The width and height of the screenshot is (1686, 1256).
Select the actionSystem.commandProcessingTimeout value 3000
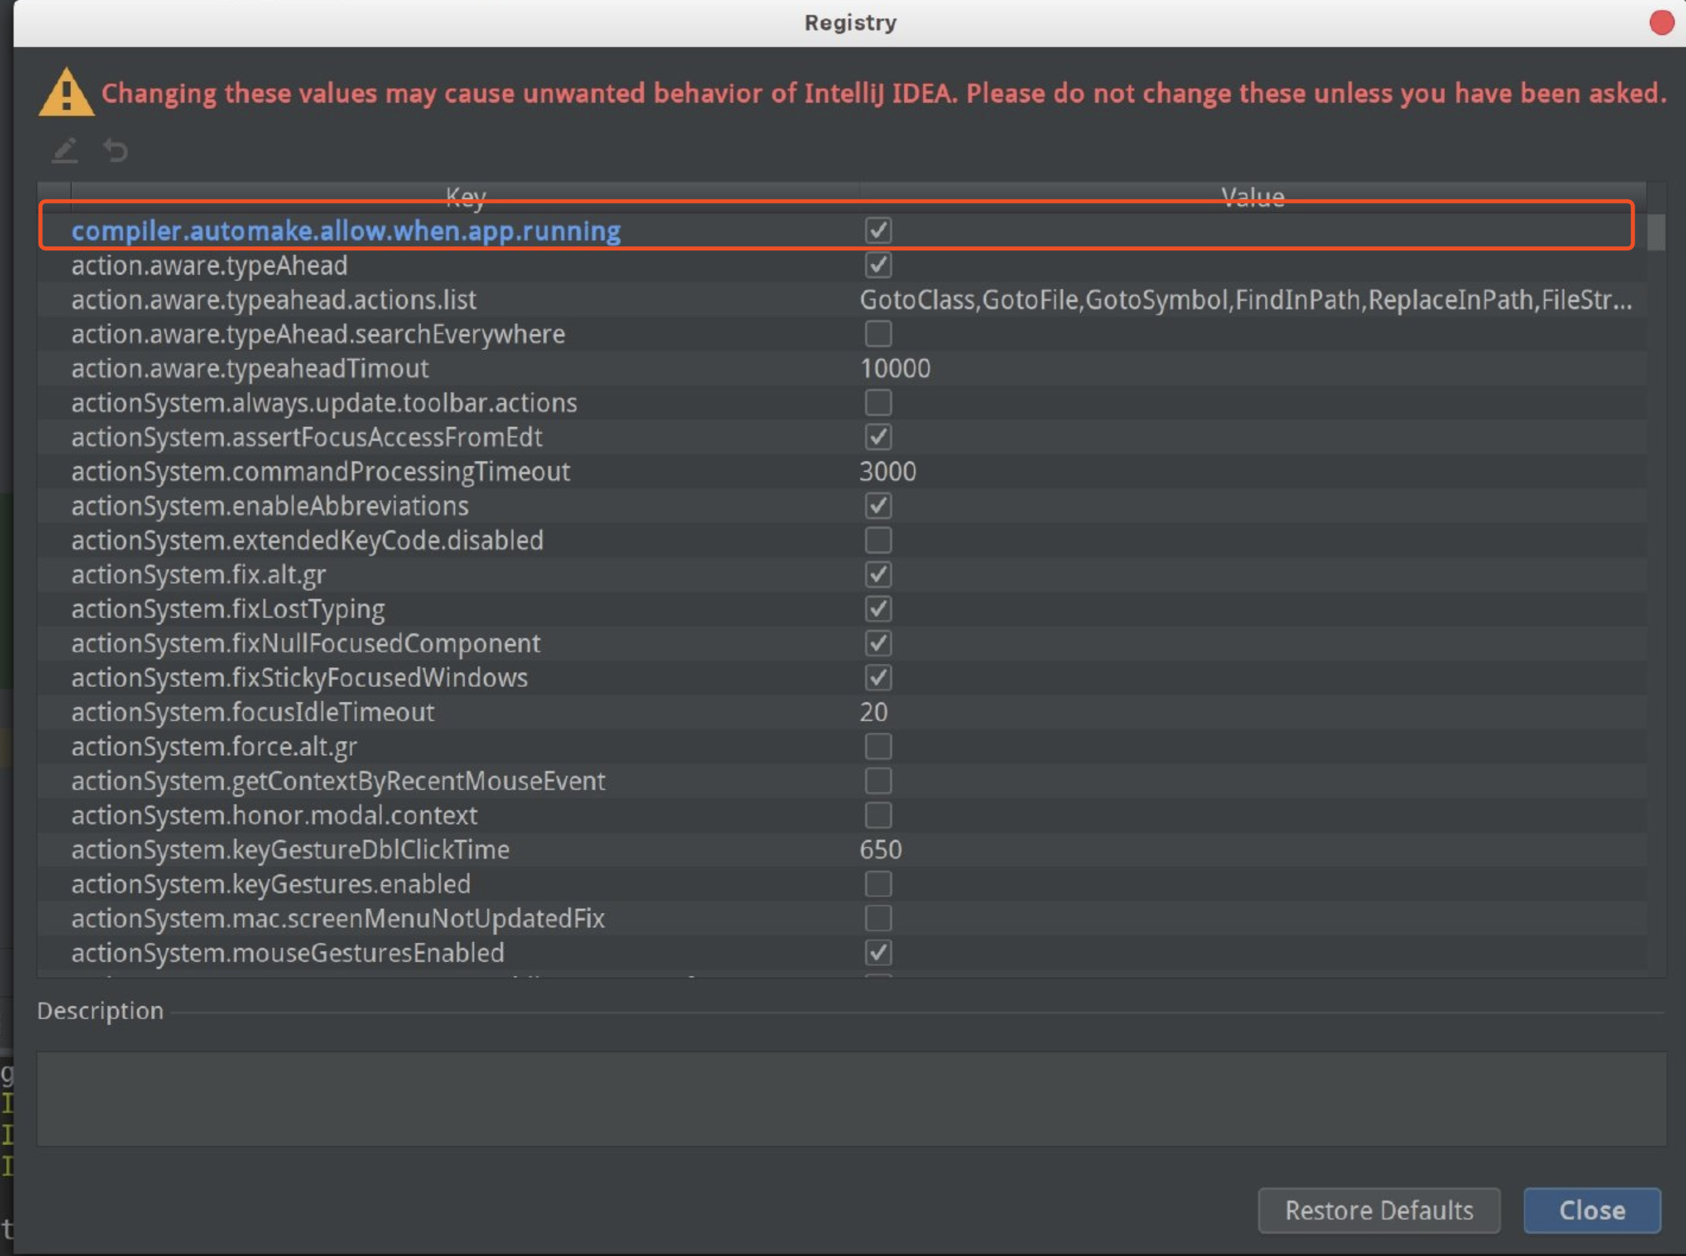tap(887, 472)
